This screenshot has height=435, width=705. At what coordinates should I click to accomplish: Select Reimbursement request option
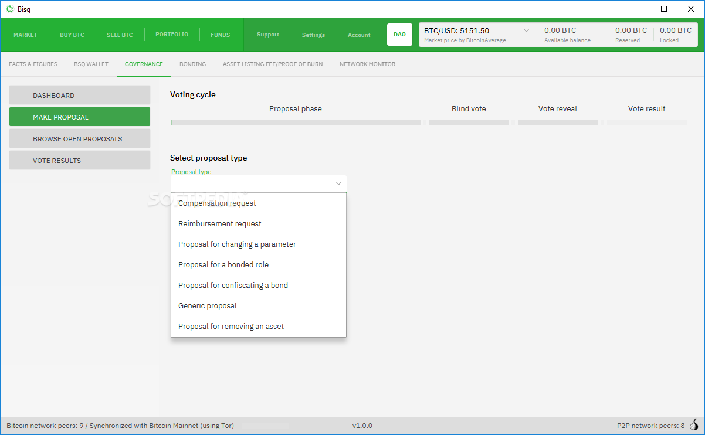(x=259, y=224)
